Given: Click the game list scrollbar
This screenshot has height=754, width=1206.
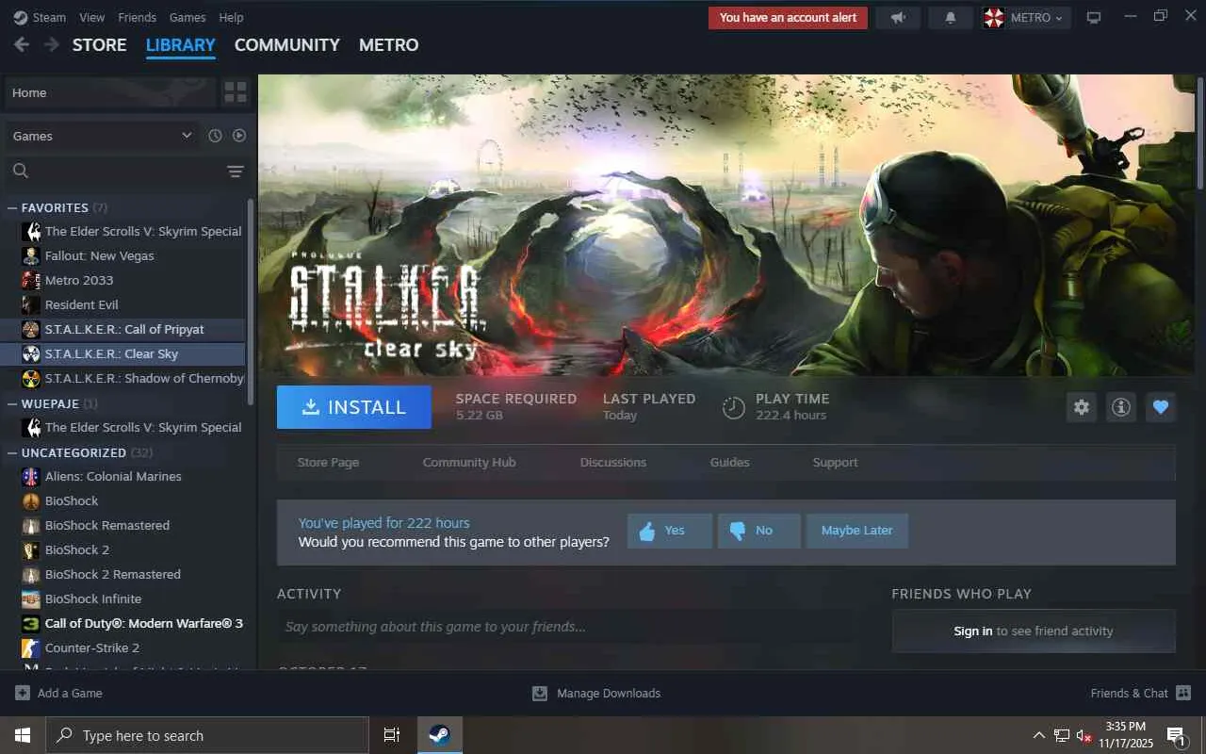Looking at the screenshot, I should point(251,302).
